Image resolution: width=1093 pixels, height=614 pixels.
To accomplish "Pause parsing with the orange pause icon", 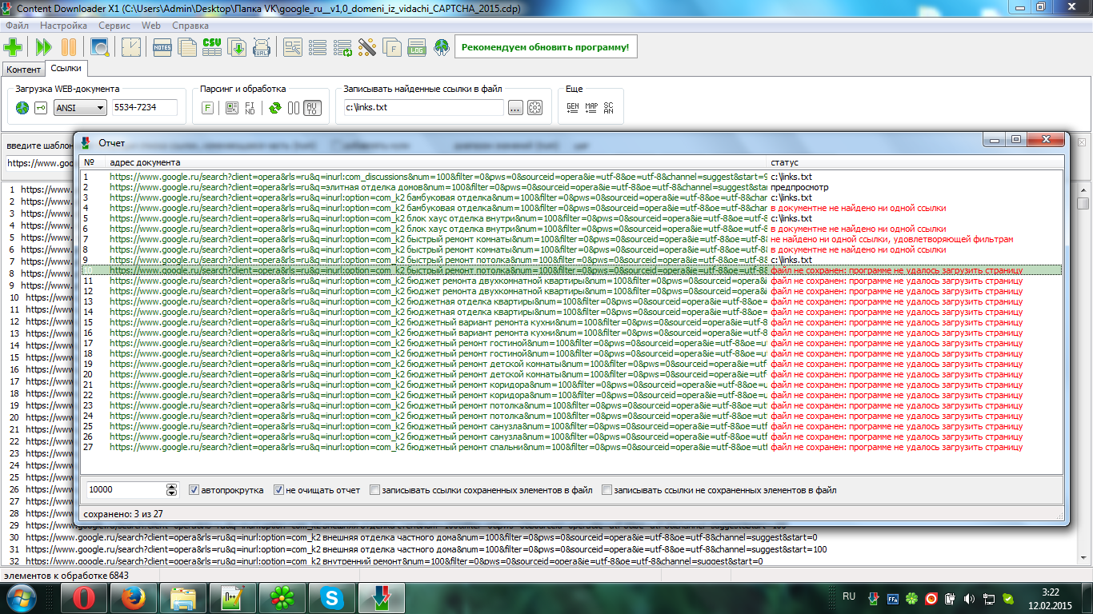I will pos(69,47).
